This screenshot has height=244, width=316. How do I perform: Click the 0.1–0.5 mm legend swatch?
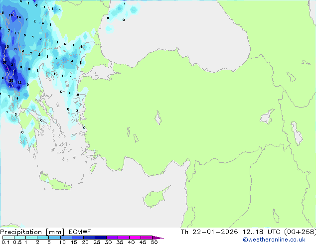coord(8,238)
